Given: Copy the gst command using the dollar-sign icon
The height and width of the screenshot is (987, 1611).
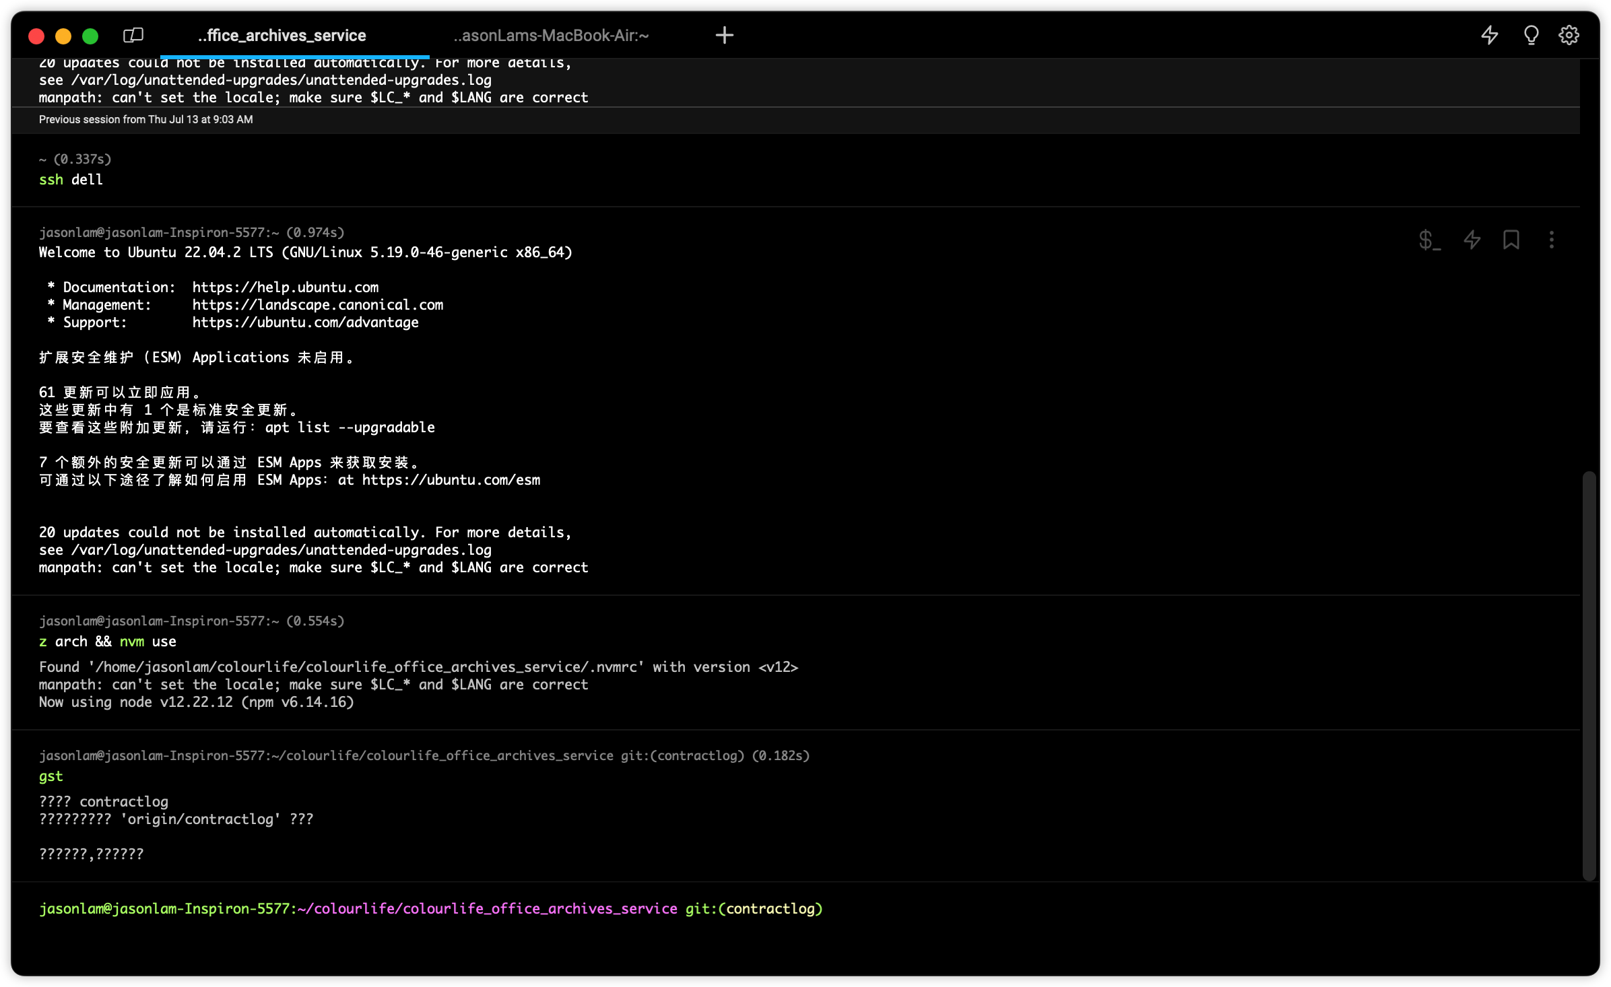Looking at the screenshot, I should click(1429, 240).
